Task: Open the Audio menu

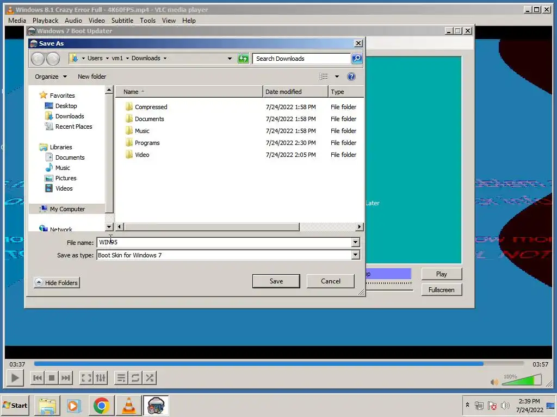Action: [73, 21]
